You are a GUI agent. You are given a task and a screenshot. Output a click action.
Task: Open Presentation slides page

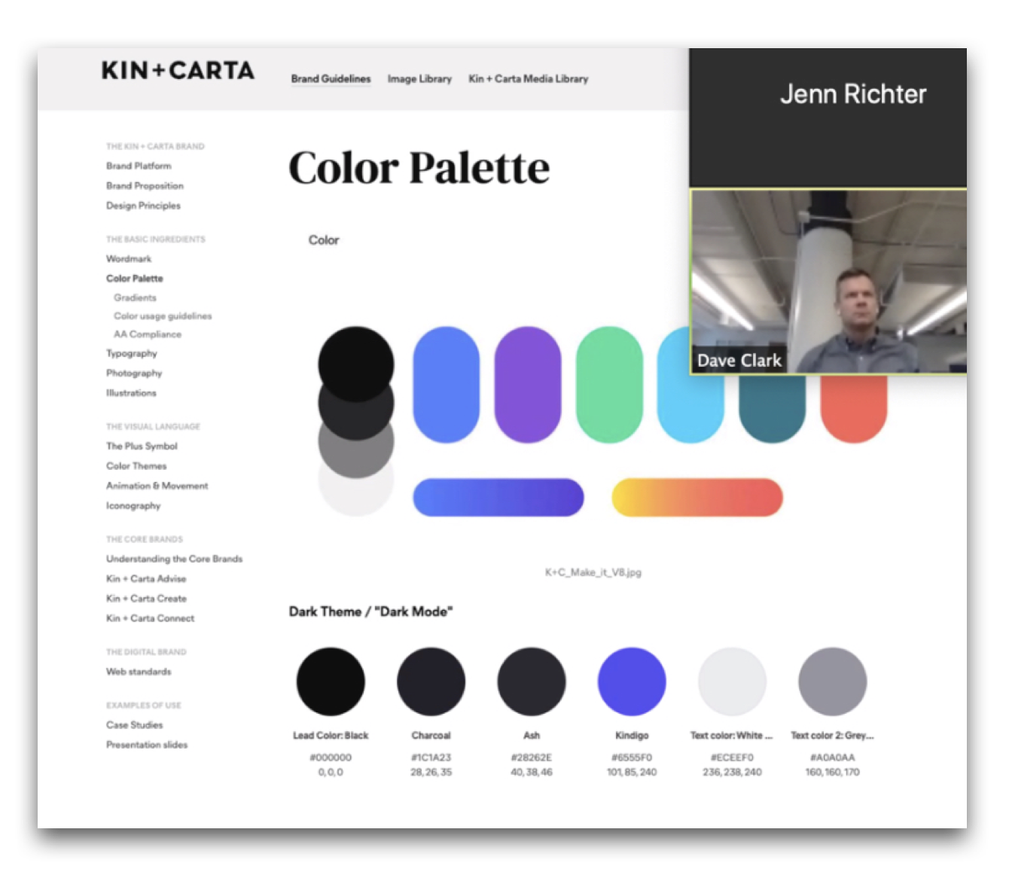pyautogui.click(x=147, y=745)
